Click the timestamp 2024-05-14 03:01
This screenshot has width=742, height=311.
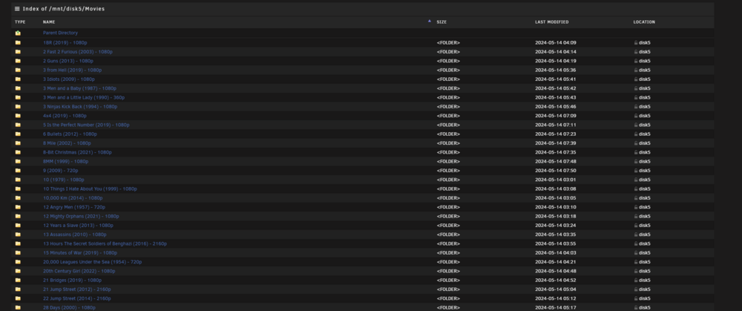pyautogui.click(x=556, y=180)
